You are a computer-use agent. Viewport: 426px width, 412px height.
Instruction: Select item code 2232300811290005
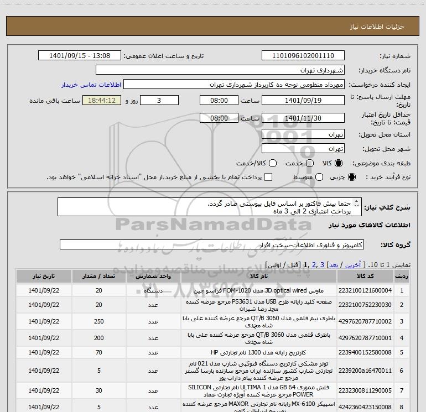click(x=365, y=390)
